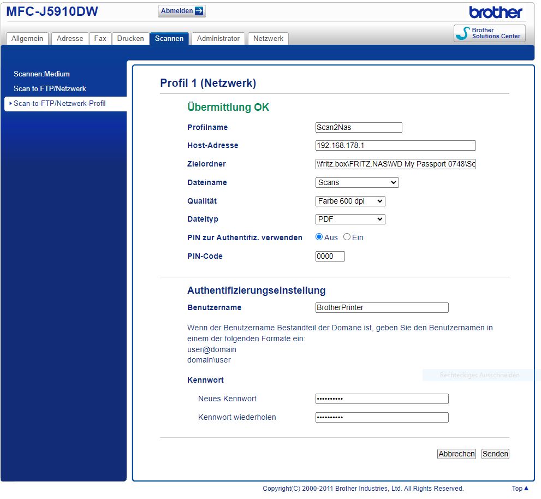The width and height of the screenshot is (541, 499).
Task: Click the Zielordner path field
Action: click(x=396, y=164)
